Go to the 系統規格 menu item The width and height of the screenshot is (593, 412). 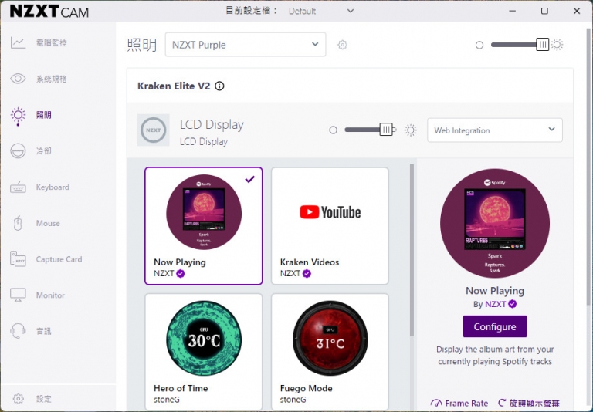52,79
